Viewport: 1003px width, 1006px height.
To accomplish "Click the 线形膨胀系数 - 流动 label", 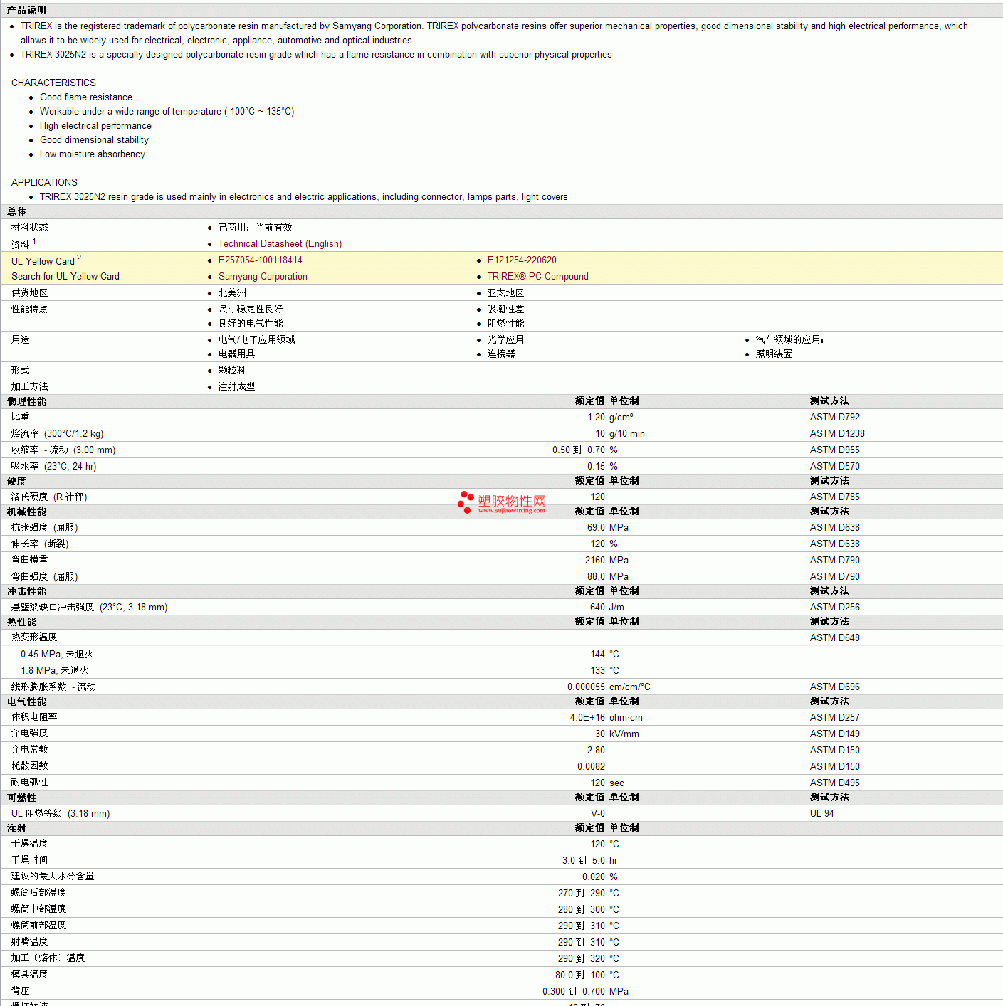I will pyautogui.click(x=53, y=687).
